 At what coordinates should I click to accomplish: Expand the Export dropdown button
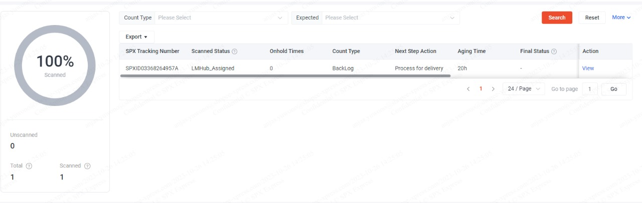click(x=136, y=37)
